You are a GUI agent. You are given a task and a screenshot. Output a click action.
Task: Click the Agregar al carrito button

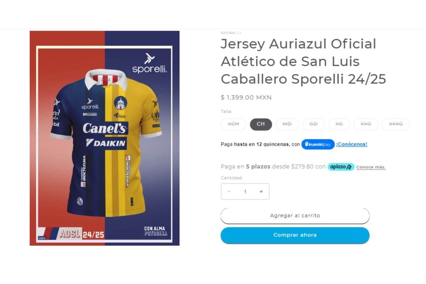295,216
